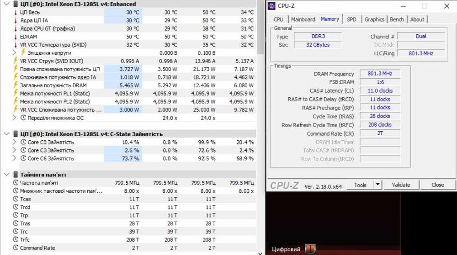Click chip icon of 'Intel Xeon E3-1285L v4: Enhanced' header
This screenshot has width=457, height=255.
click(x=16, y=4)
